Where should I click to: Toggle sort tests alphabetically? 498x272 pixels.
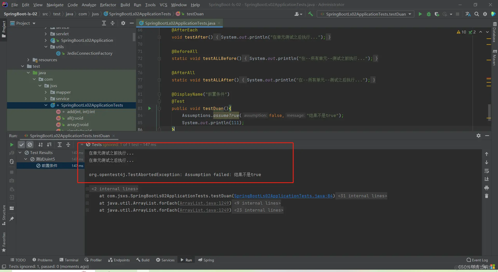tap(40, 145)
